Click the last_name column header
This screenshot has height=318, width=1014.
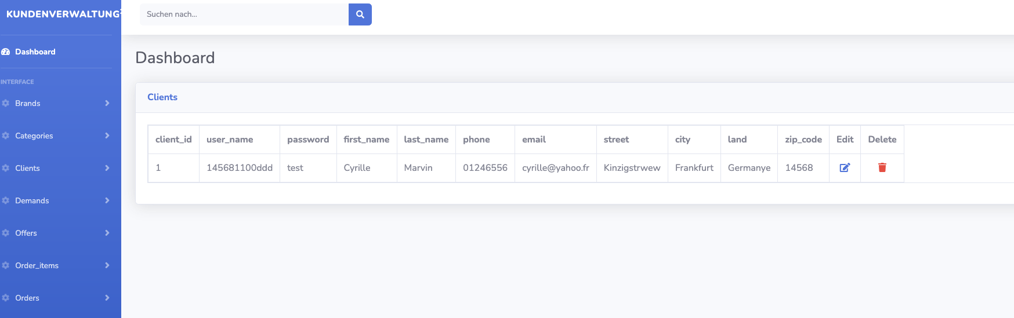click(426, 140)
